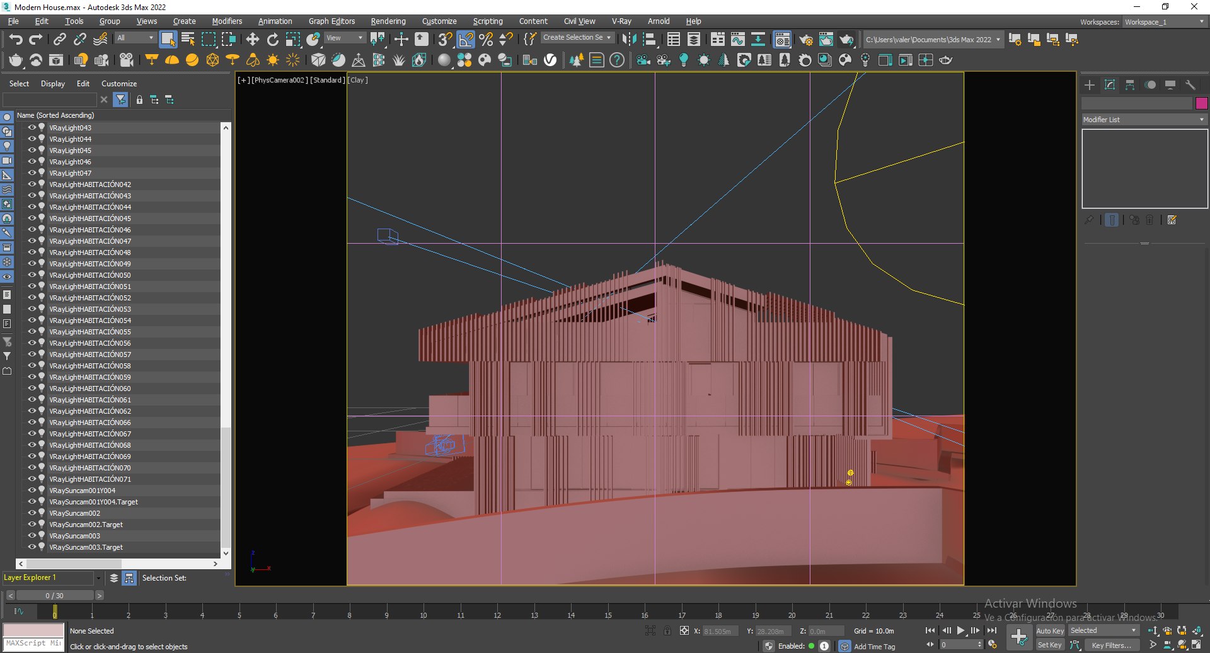This screenshot has height=653, width=1210.
Task: Click the help question mark icon
Action: [x=617, y=60]
